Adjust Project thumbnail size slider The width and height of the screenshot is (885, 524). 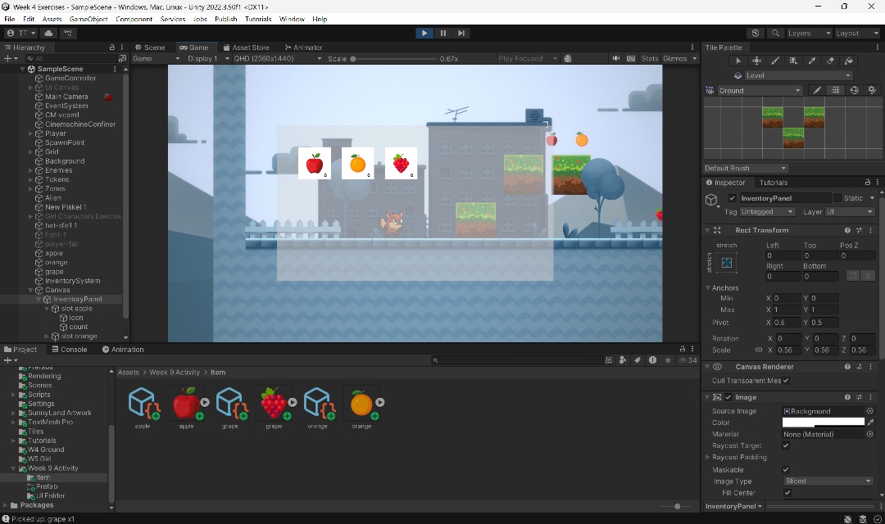(678, 507)
